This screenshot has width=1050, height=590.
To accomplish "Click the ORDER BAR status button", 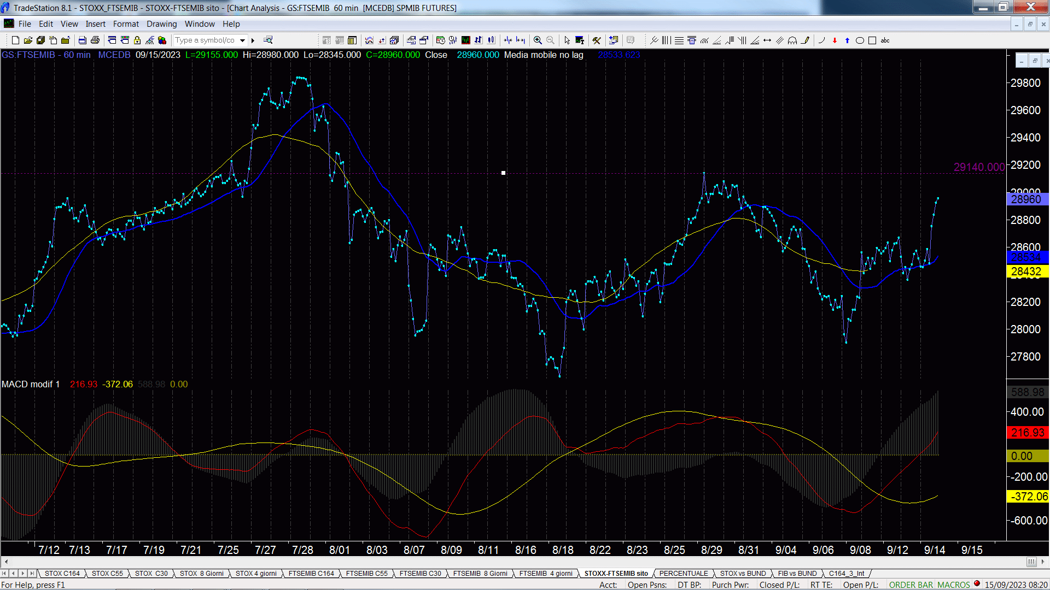I will (x=911, y=585).
